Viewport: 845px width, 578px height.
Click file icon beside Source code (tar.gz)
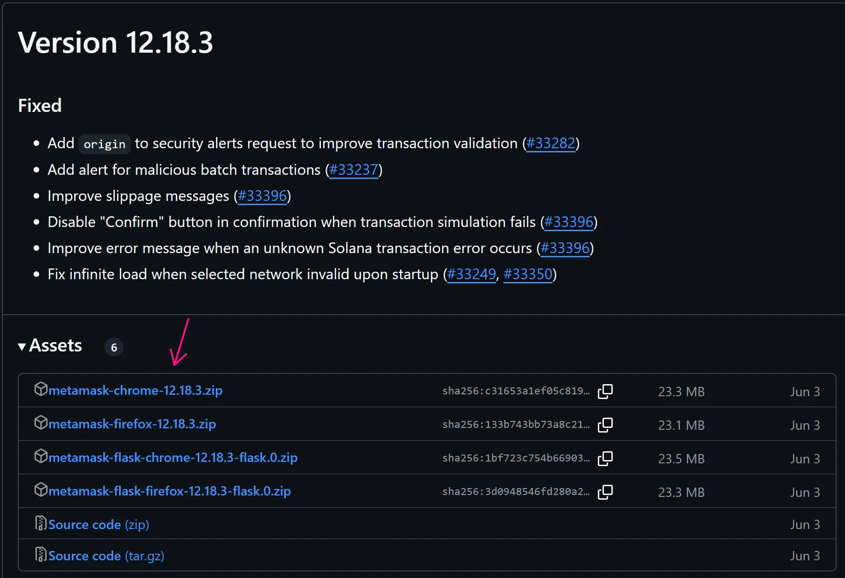pyautogui.click(x=41, y=555)
